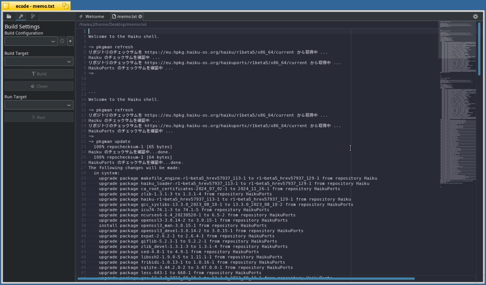Click the ncurses6 upgrade line
Viewport: 486px width, 285px height.
click(197, 215)
